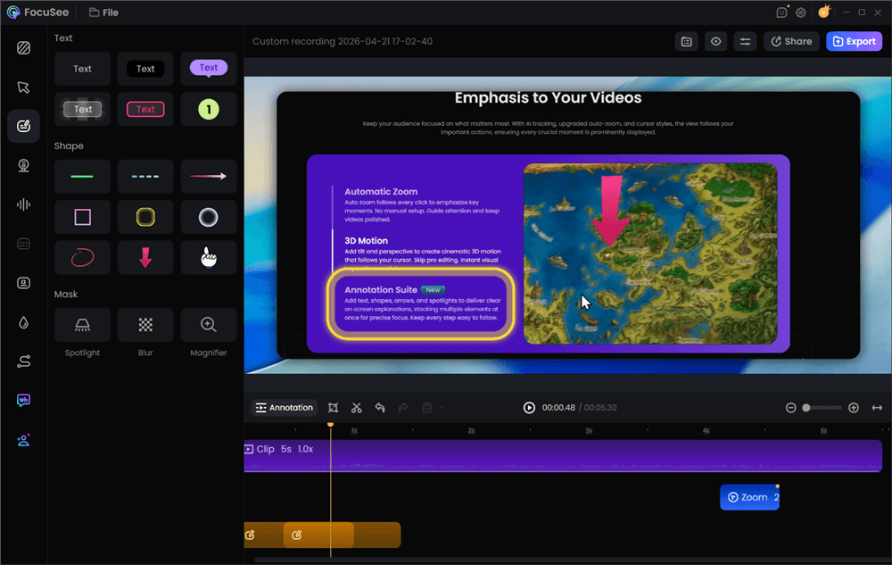Fit timeline to window using the arrows icon

click(877, 407)
